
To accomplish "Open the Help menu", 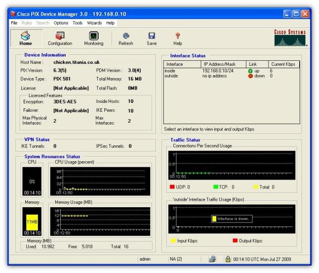I will click(110, 23).
